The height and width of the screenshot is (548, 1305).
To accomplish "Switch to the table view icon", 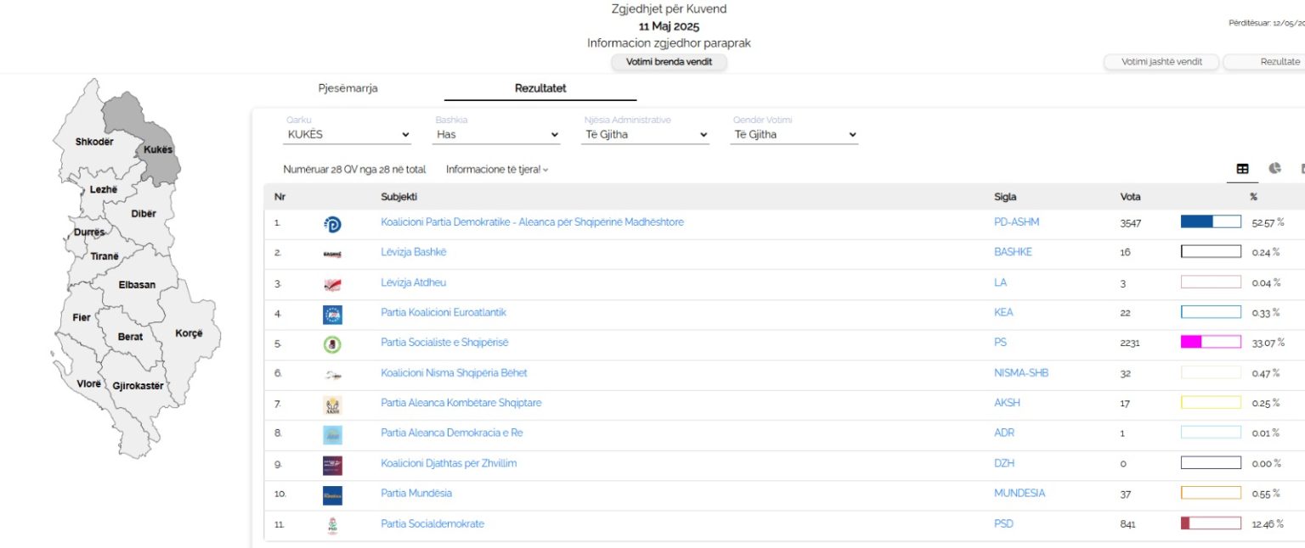I will (x=1242, y=169).
